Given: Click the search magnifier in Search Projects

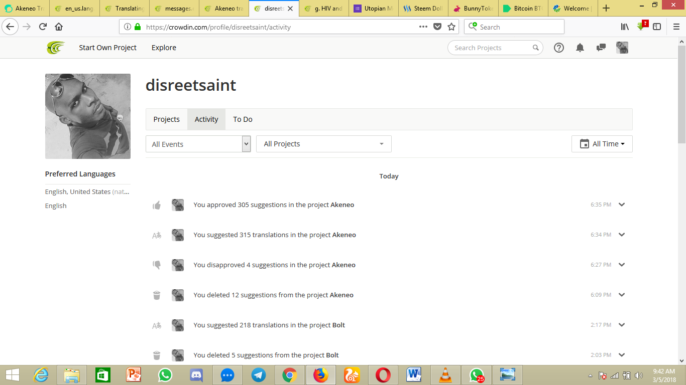Looking at the screenshot, I should click(536, 48).
